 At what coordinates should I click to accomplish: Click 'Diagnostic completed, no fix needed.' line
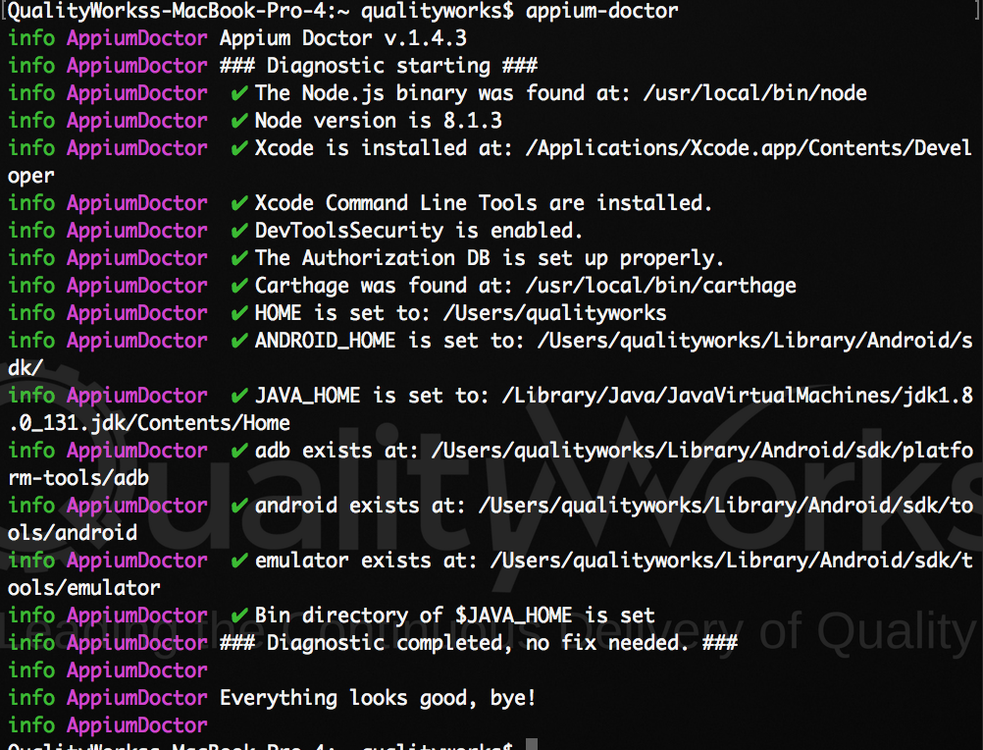click(x=479, y=643)
